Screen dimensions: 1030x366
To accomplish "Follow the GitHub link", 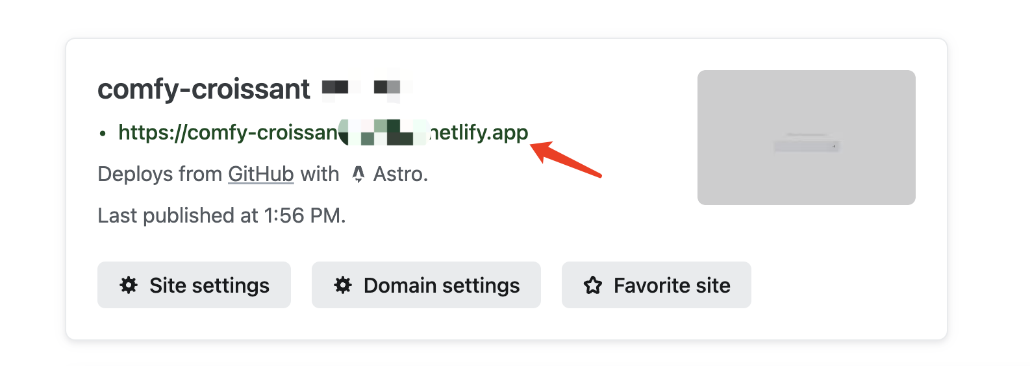I will click(x=261, y=174).
